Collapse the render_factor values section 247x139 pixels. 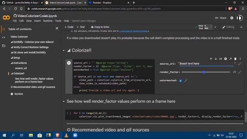64,102
